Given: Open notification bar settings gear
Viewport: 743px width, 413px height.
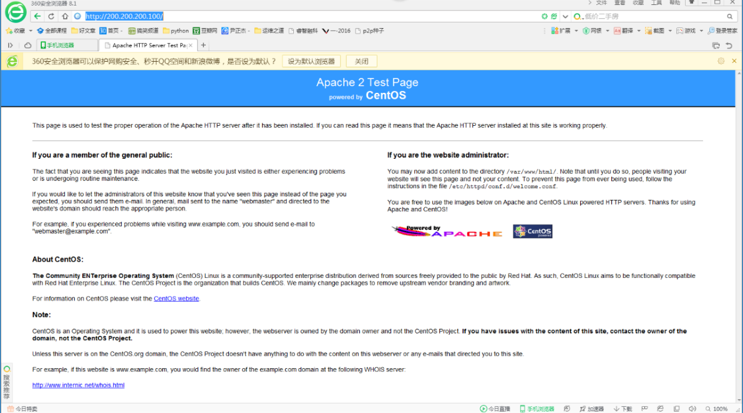Looking at the screenshot, I should pyautogui.click(x=721, y=61).
